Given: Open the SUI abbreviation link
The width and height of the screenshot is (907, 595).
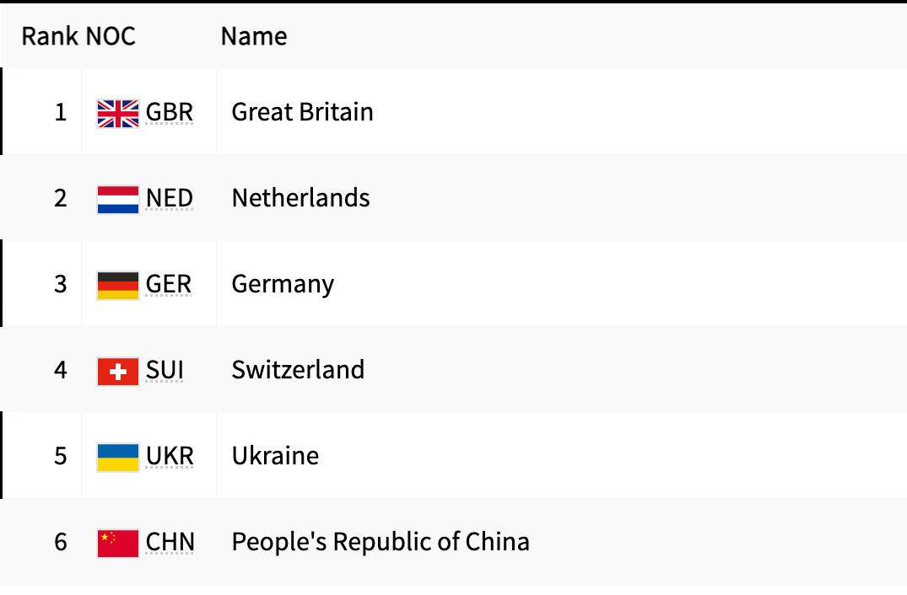Looking at the screenshot, I should click(x=165, y=370).
